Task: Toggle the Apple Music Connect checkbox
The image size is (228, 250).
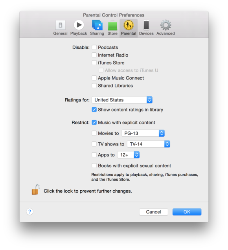Action: pos(94,78)
